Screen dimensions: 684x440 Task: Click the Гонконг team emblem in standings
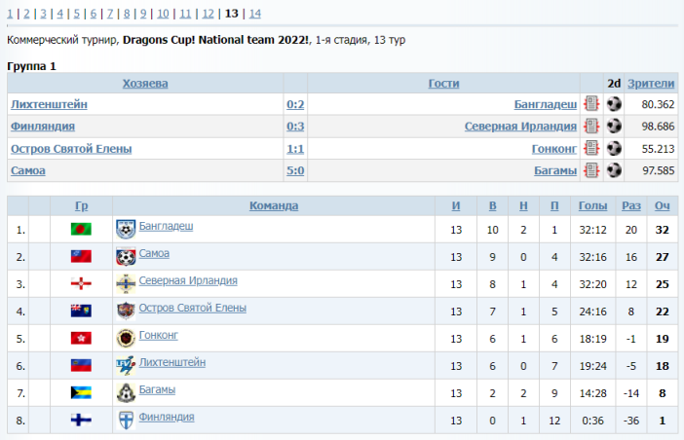pyautogui.click(x=125, y=338)
